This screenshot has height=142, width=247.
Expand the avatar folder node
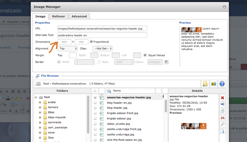[40, 102]
